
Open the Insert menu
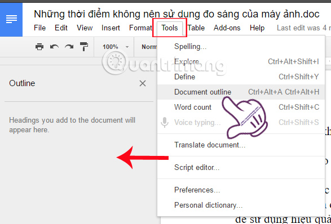(111, 28)
